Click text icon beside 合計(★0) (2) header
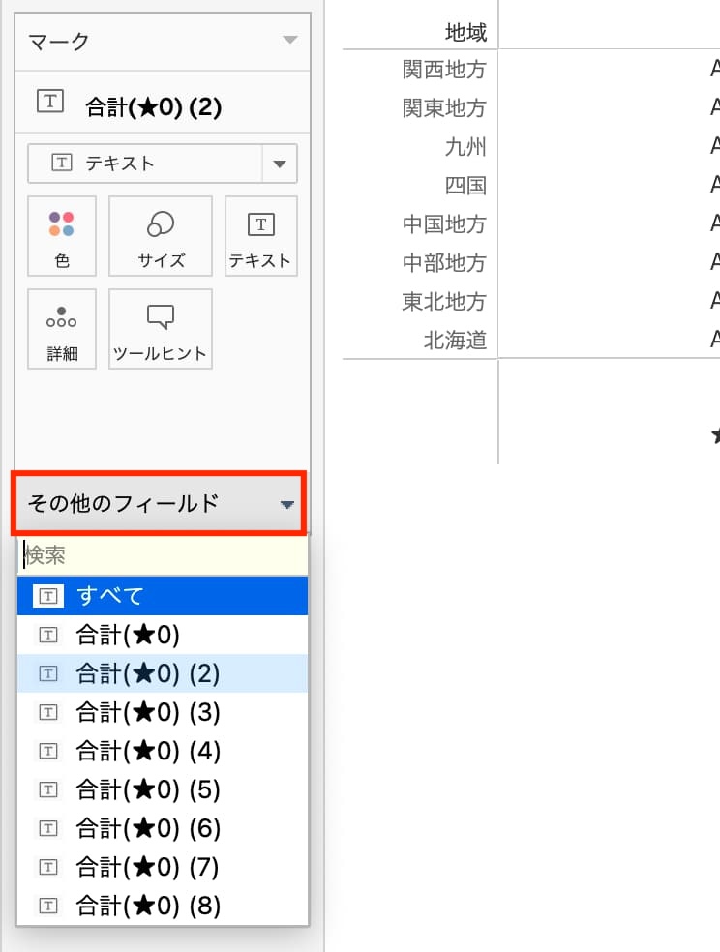Viewport: 720px width, 952px height. [50, 102]
